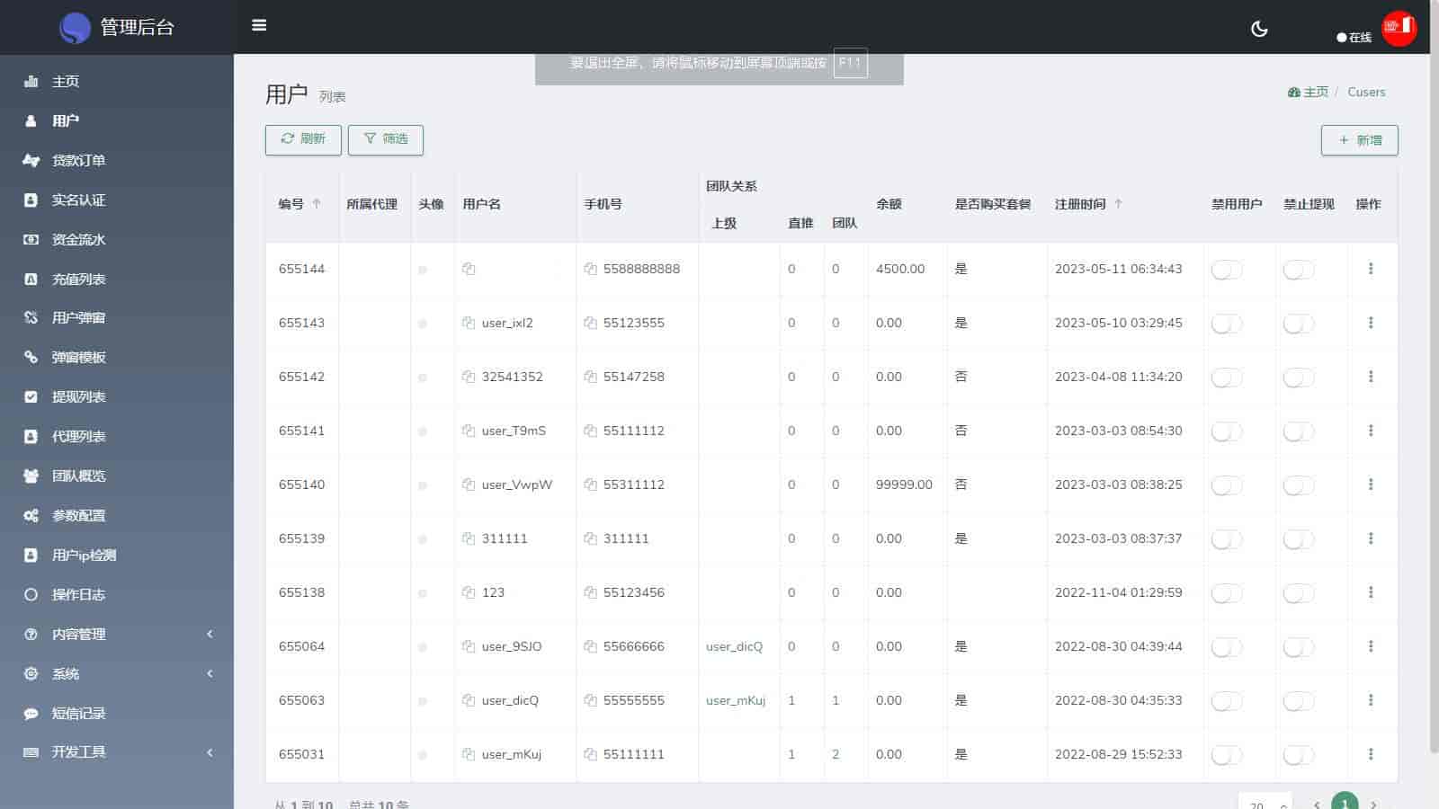Sort by 注册时间 column arrow
1439x809 pixels.
tap(1118, 204)
